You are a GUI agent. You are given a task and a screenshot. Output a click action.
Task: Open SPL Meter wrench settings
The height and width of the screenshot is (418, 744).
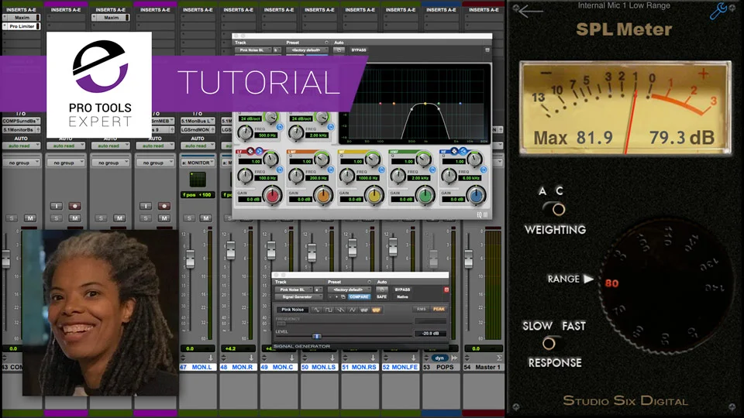point(718,10)
